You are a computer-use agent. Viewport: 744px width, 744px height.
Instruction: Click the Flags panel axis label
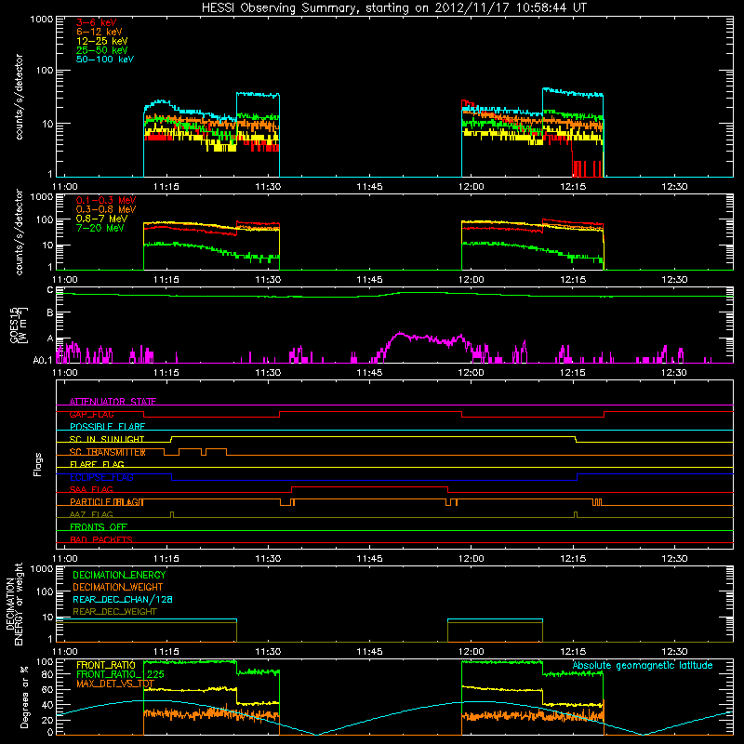click(38, 464)
